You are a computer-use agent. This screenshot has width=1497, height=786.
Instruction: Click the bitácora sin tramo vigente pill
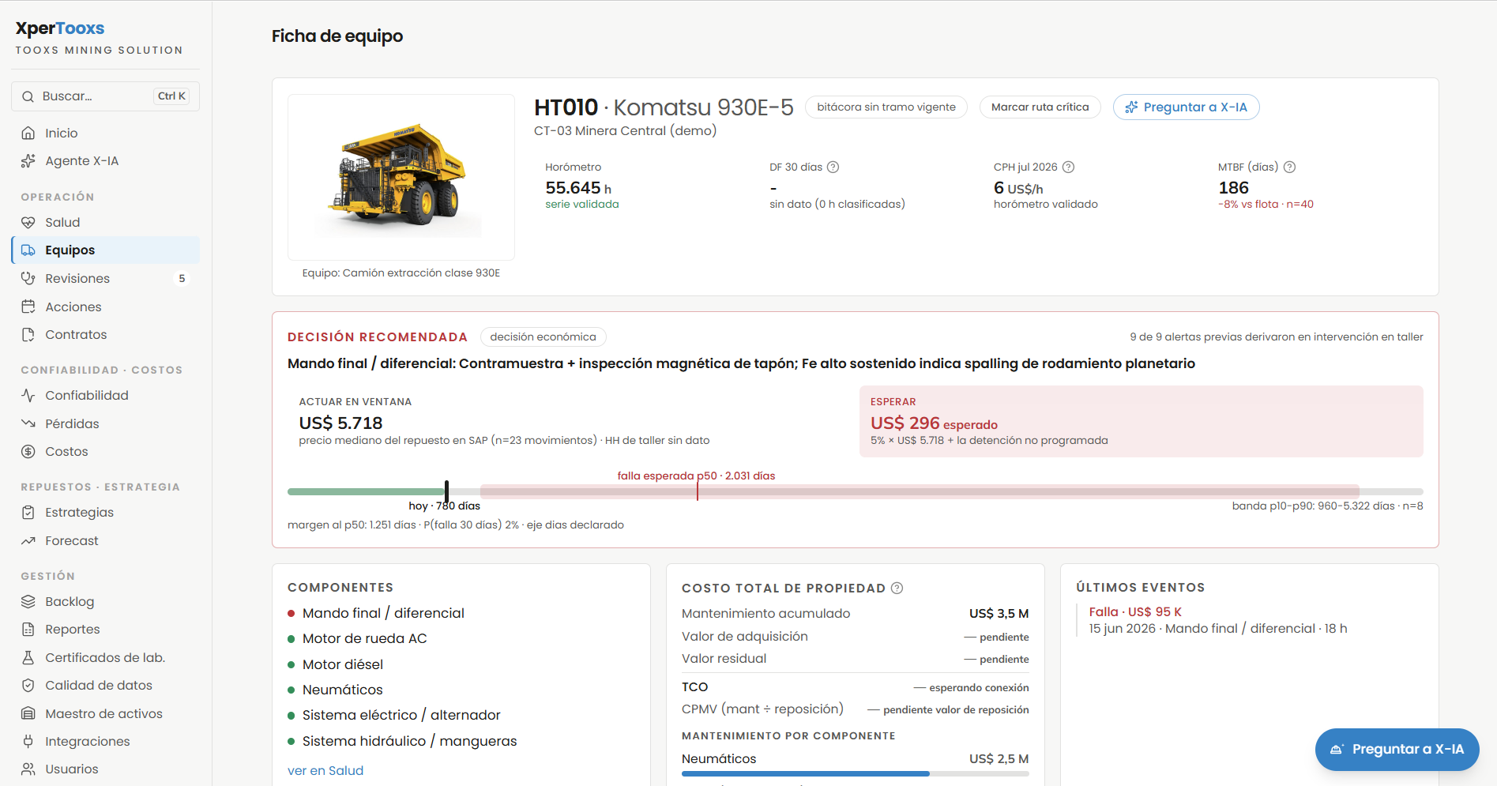(x=886, y=107)
